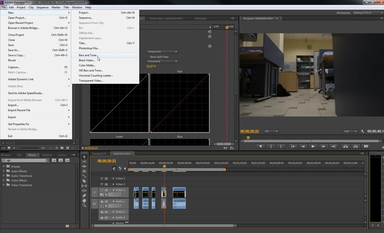The width and height of the screenshot is (384, 233).
Task: Select the Razor tool
Action: pos(84,181)
